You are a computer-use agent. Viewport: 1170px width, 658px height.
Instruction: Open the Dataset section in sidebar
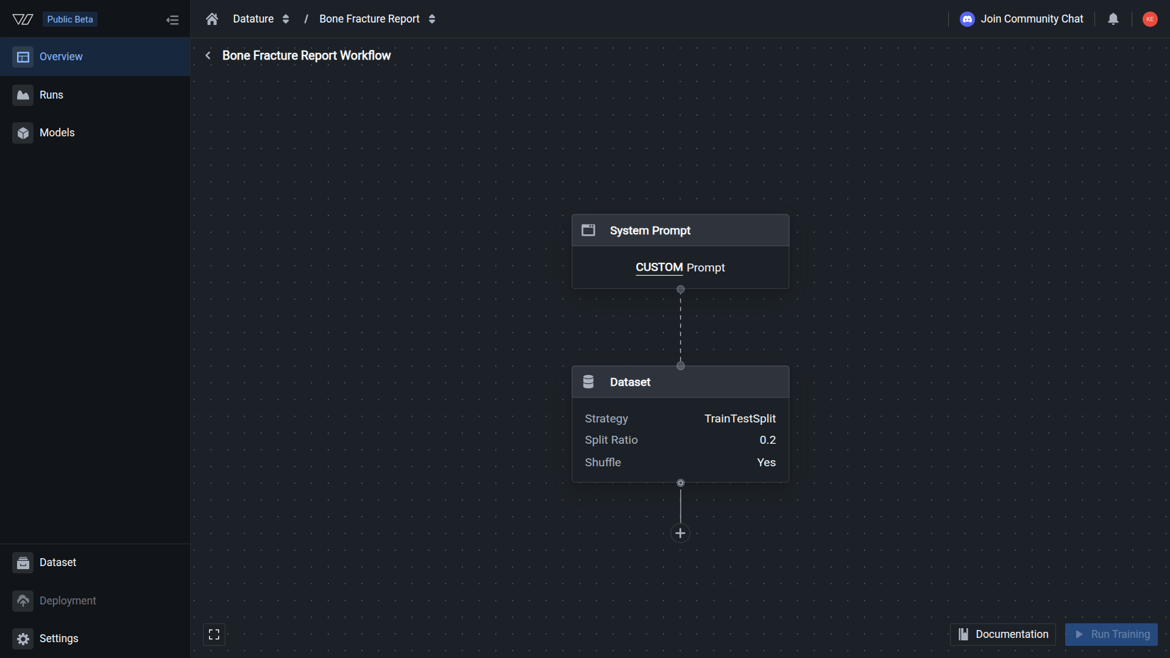95,562
